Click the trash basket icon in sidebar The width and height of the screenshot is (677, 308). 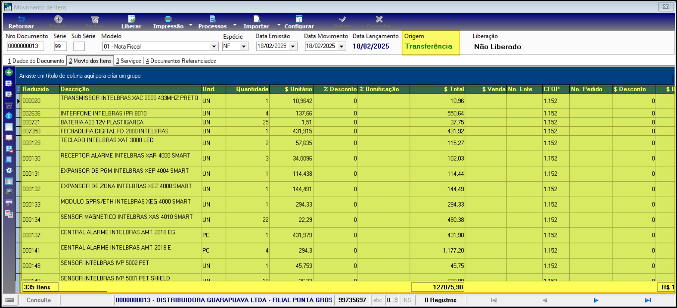pos(9,106)
